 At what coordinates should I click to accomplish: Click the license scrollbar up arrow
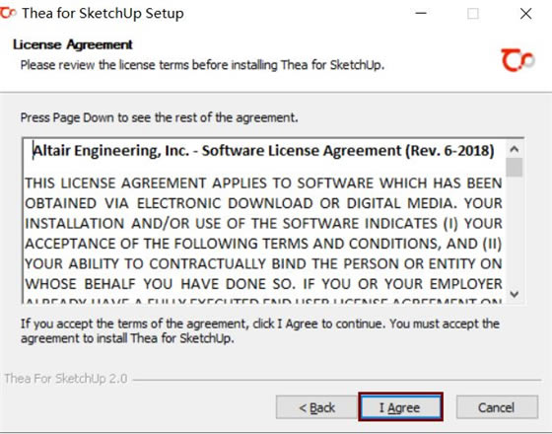click(515, 149)
